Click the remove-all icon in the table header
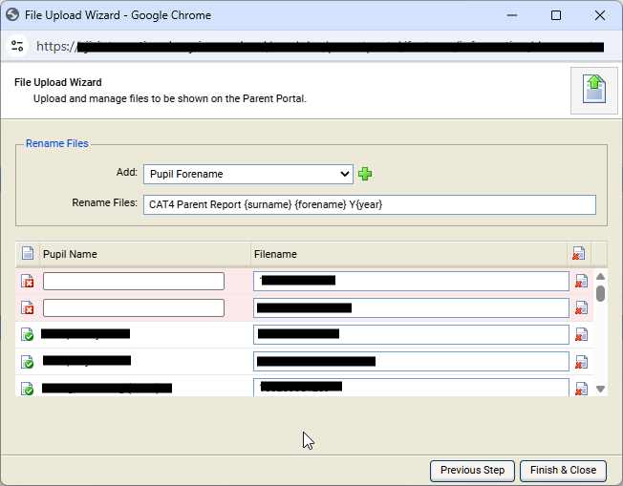 click(x=579, y=254)
